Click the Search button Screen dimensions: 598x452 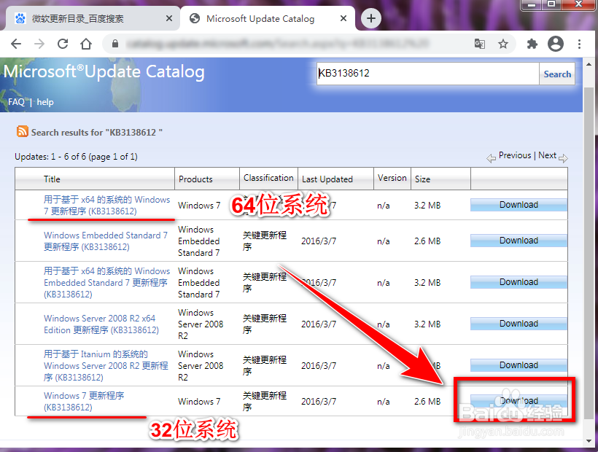557,74
